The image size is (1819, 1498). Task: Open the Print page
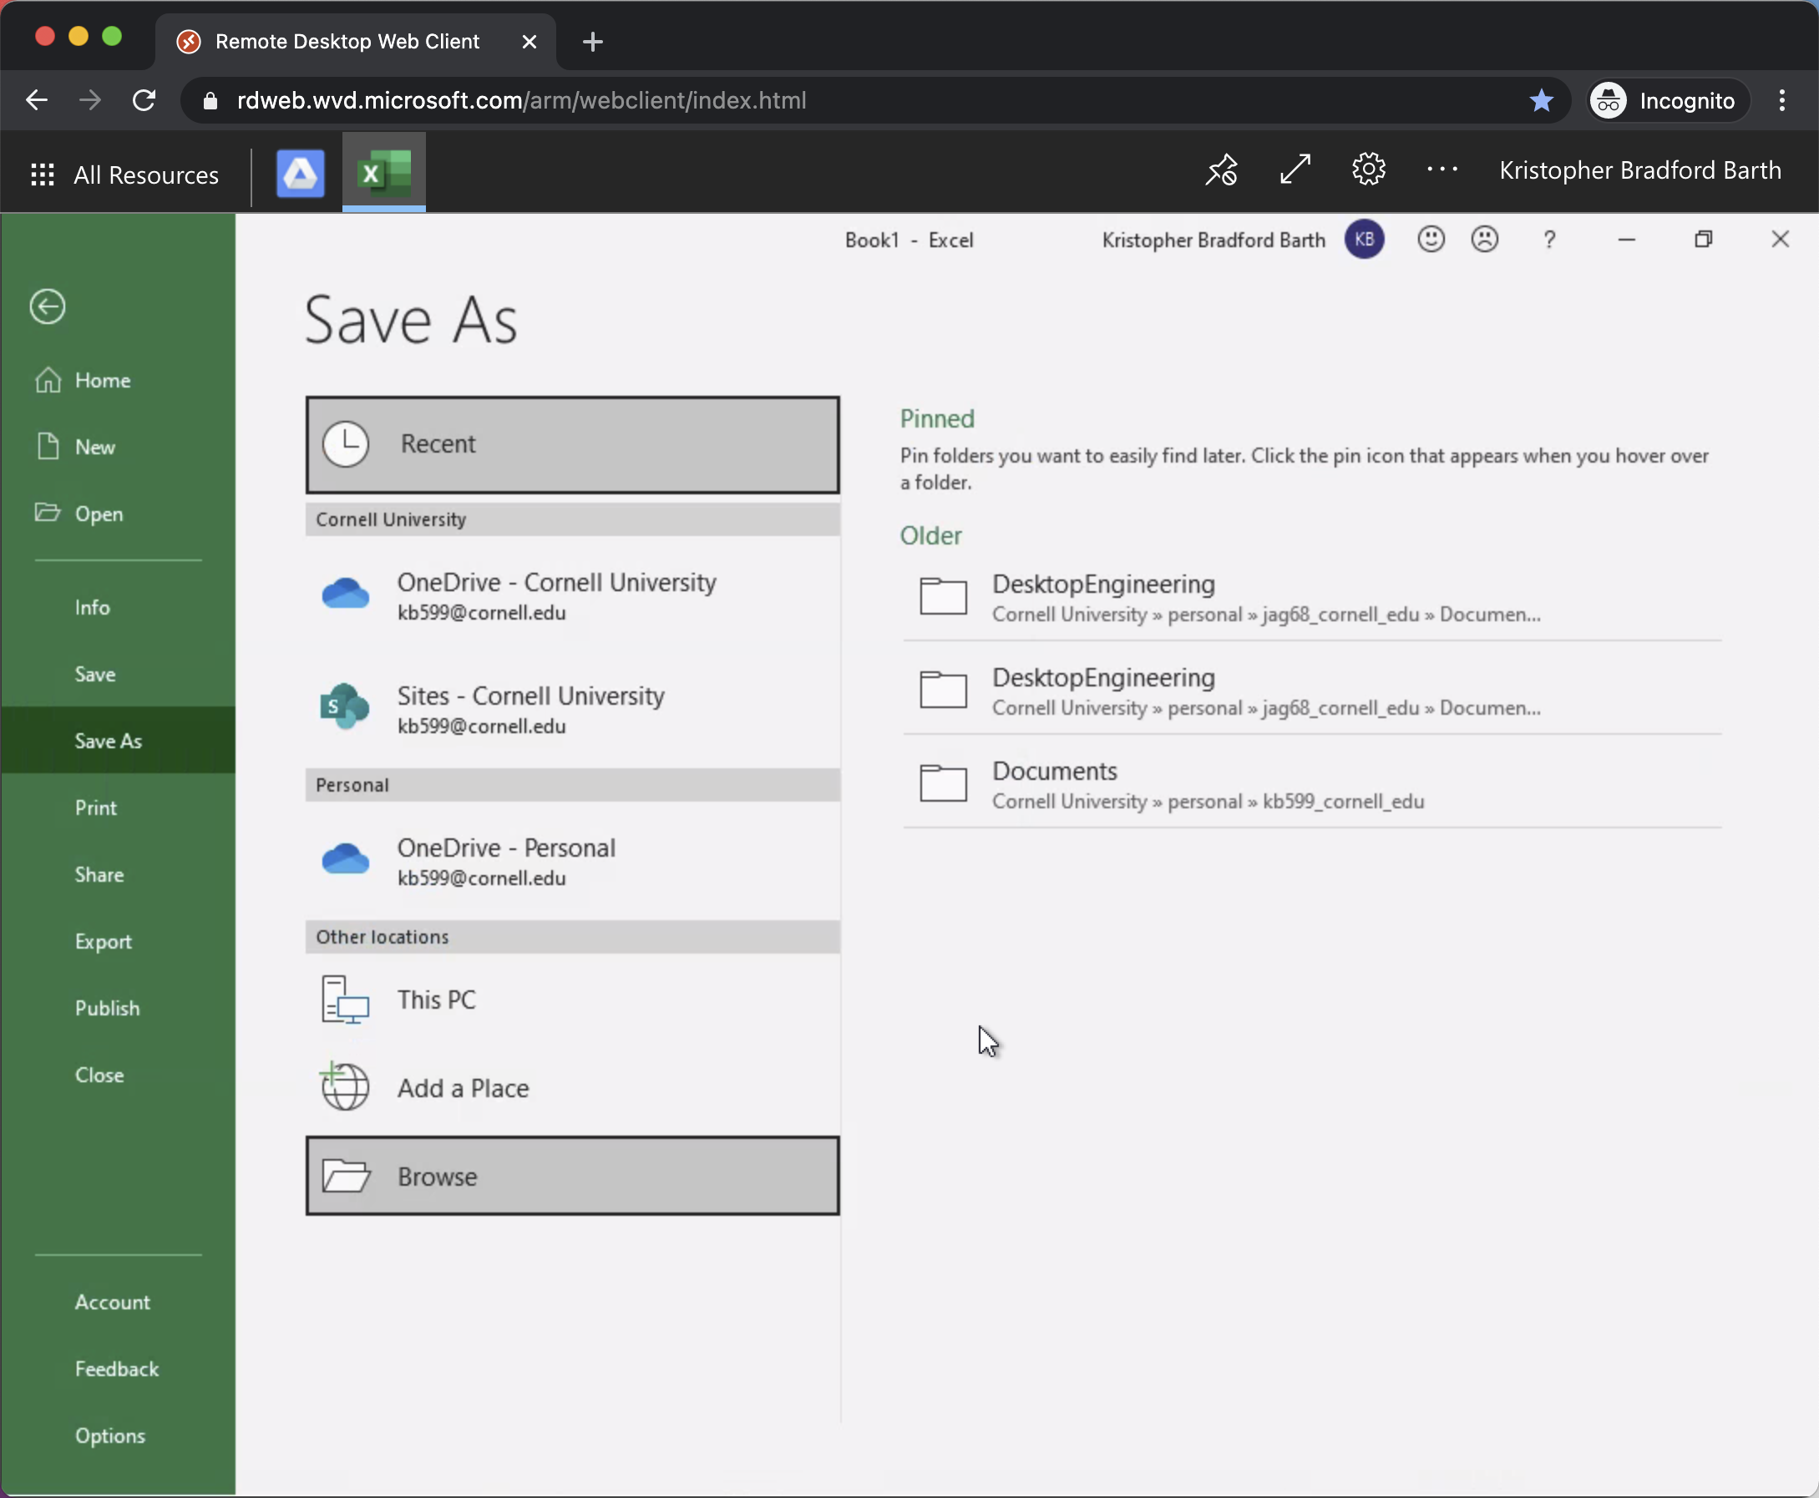(119, 807)
